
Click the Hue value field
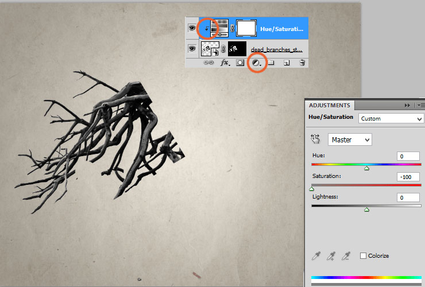pos(408,156)
